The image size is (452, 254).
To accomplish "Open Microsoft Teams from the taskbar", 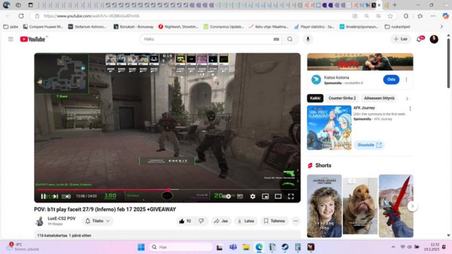I will click(x=233, y=247).
